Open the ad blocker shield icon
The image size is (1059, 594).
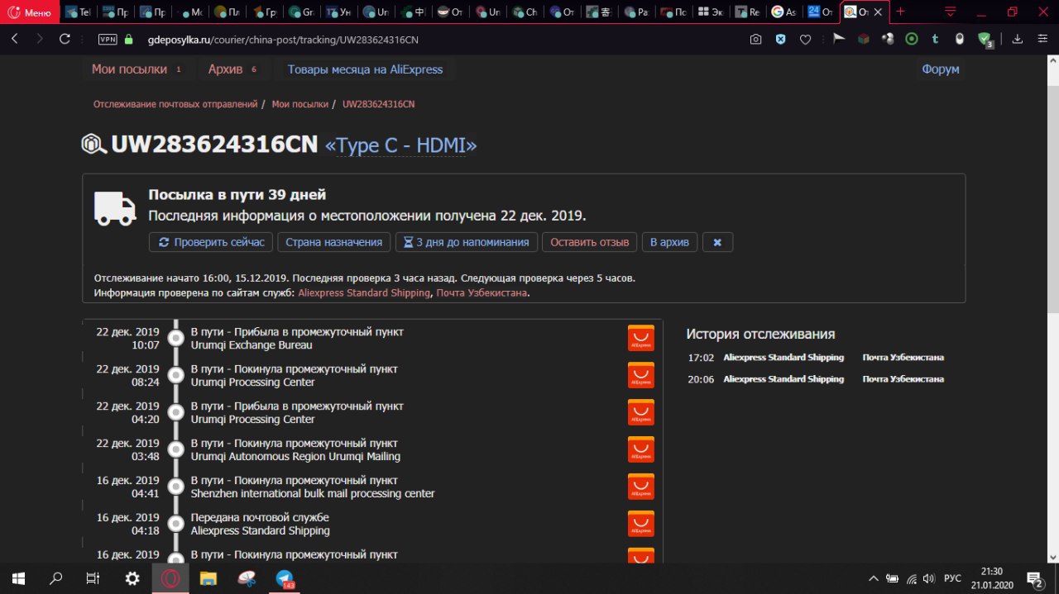pos(780,39)
